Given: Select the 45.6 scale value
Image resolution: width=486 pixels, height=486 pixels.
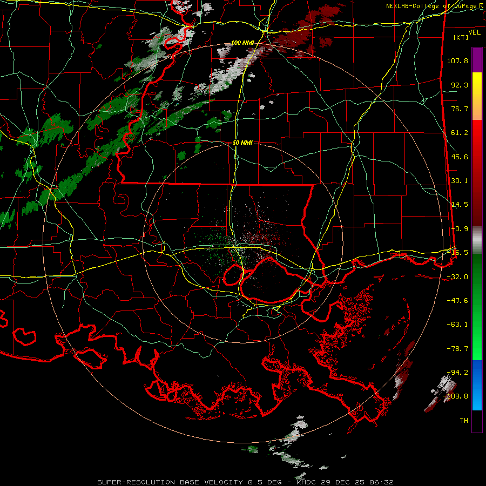Looking at the screenshot, I should 460,157.
